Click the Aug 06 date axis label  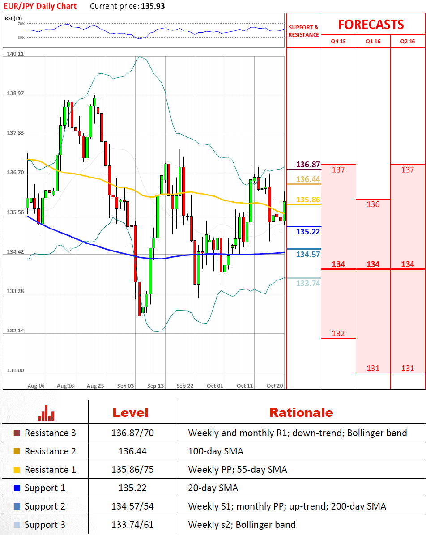click(36, 386)
